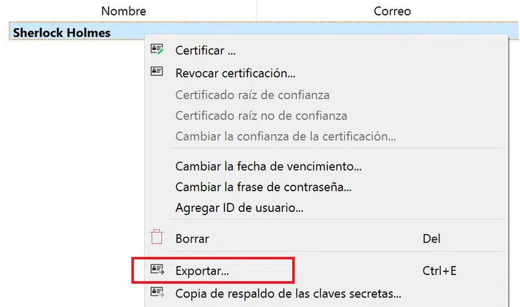The width and height of the screenshot is (520, 307).
Task: Click the Ctrl+E shortcut label for Exportar
Action: tap(439, 271)
